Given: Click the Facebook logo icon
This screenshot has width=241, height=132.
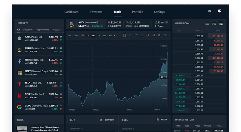Looking at the screenshot, I should click(20, 61).
